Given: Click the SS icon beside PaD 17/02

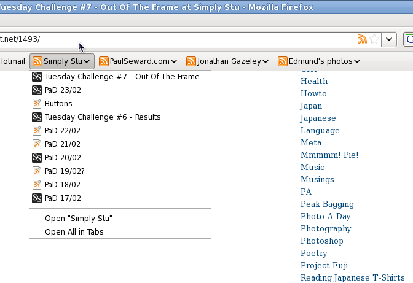Looking at the screenshot, I should coord(37,198).
